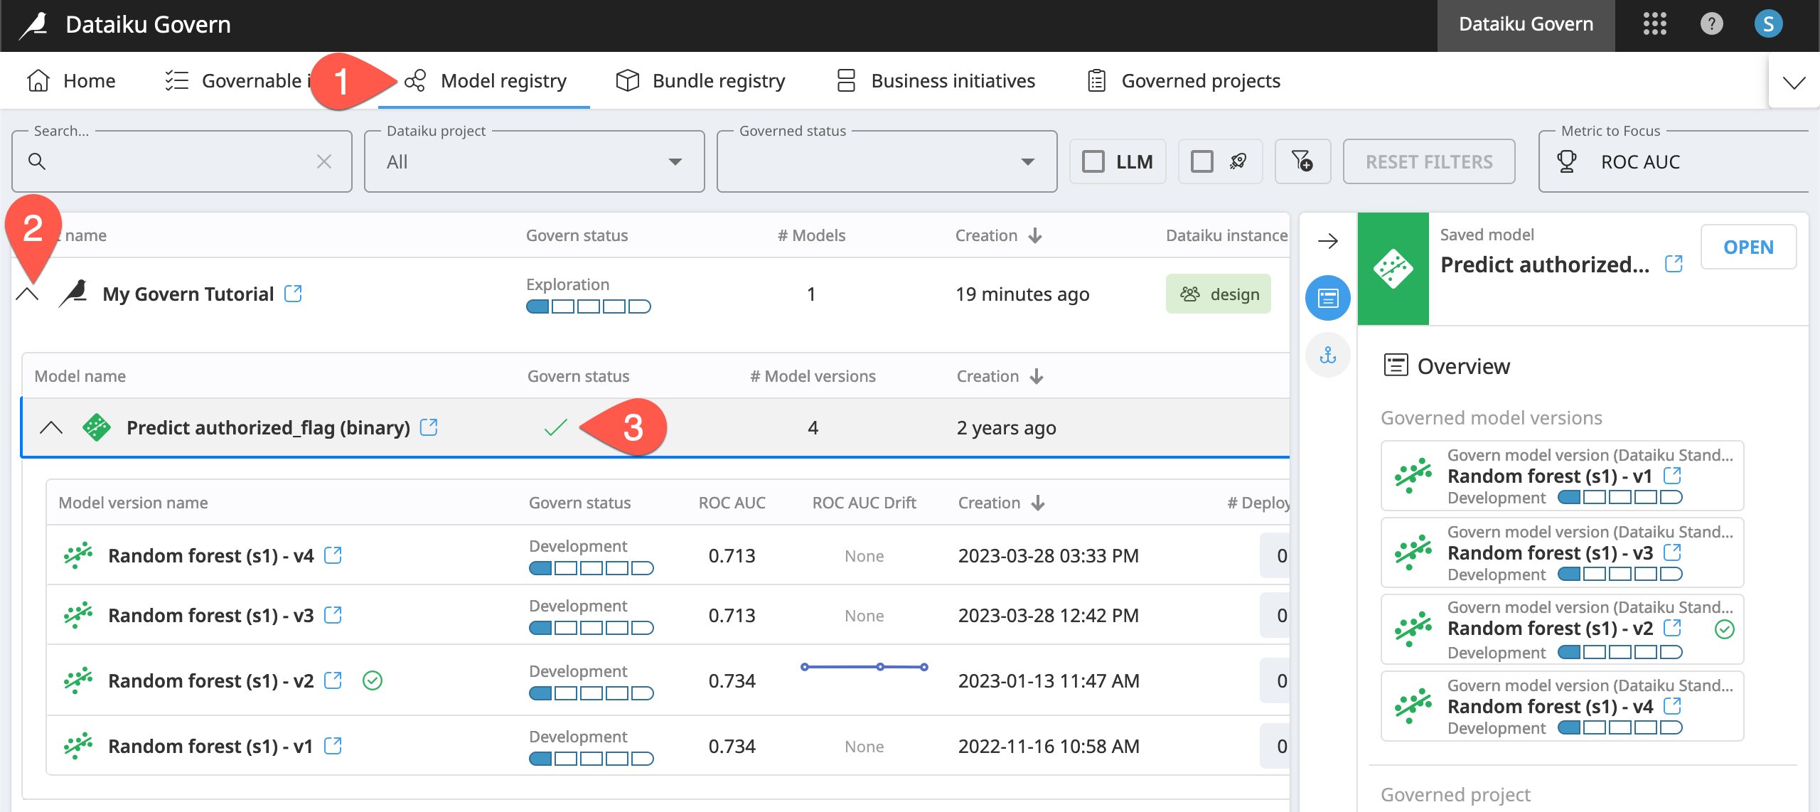Clear the search field with X
Image resolution: width=1820 pixels, height=812 pixels.
(324, 161)
